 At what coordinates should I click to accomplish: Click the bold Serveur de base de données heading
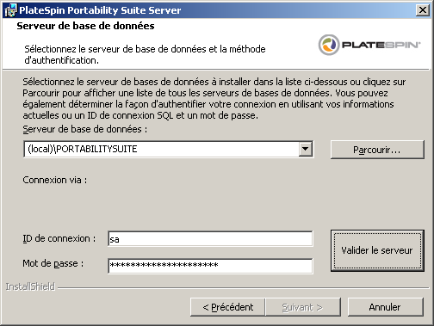pos(85,26)
